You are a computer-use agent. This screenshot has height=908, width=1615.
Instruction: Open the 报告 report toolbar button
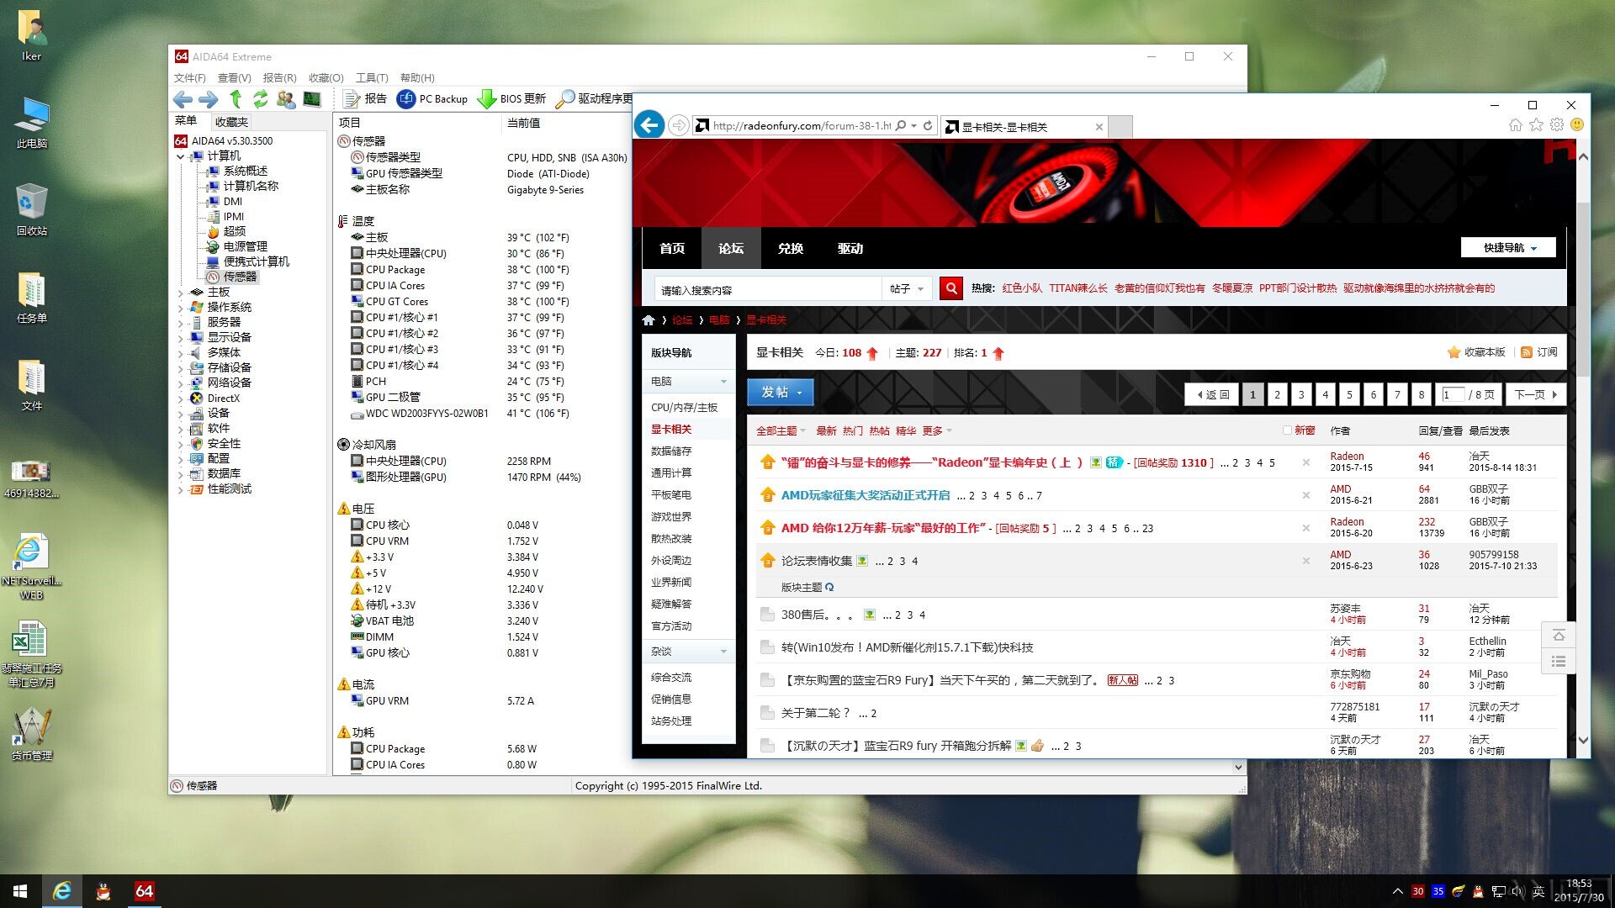coord(365,99)
